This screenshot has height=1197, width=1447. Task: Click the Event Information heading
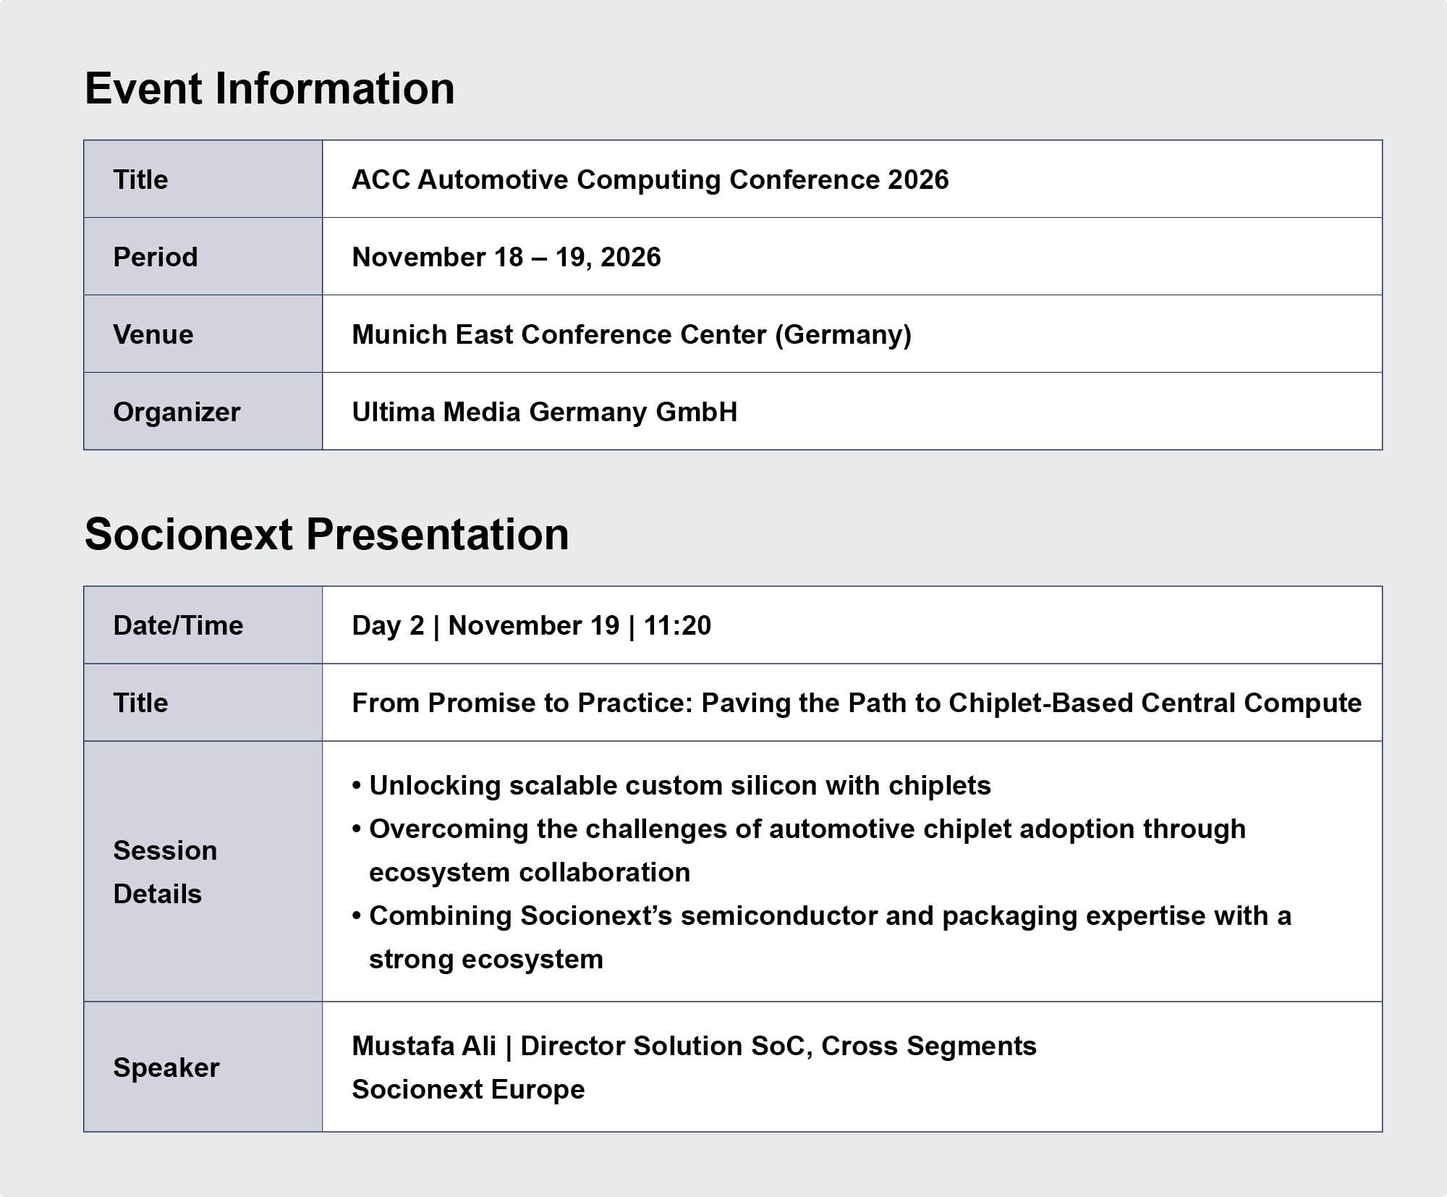tap(270, 89)
